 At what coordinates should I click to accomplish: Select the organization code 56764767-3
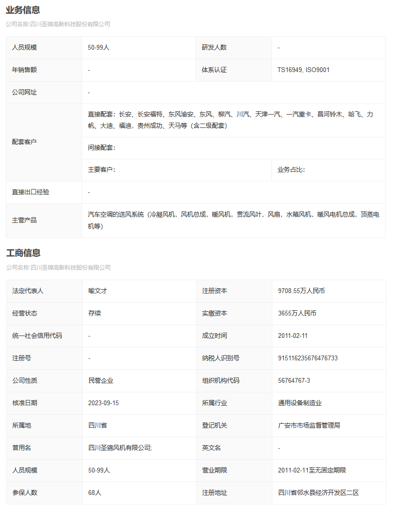point(294,381)
